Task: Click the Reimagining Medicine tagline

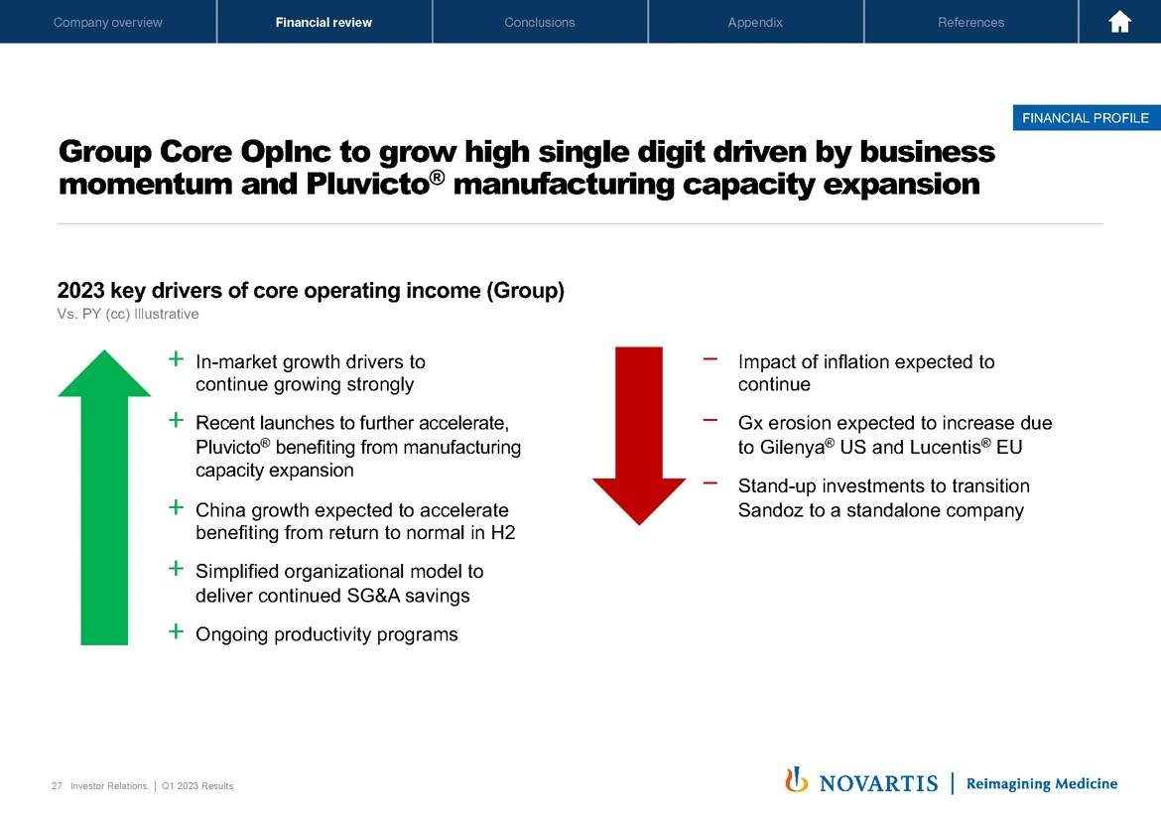Action: (x=1041, y=783)
